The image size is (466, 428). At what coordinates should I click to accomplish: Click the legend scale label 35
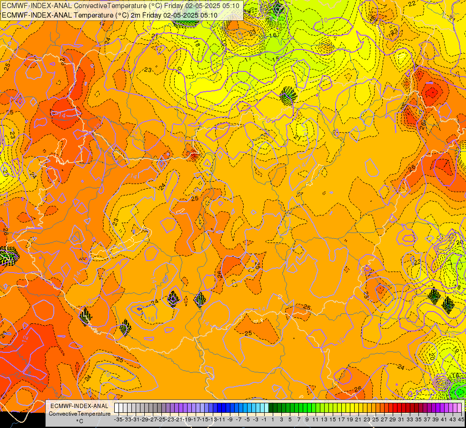tap(418, 419)
